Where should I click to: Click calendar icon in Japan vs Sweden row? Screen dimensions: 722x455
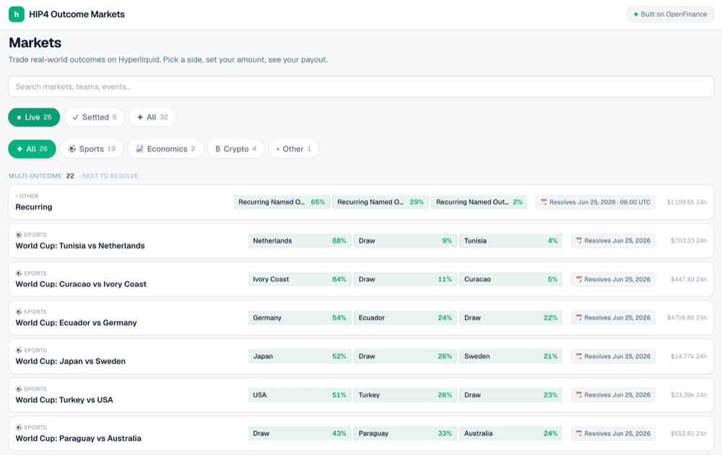pos(579,357)
